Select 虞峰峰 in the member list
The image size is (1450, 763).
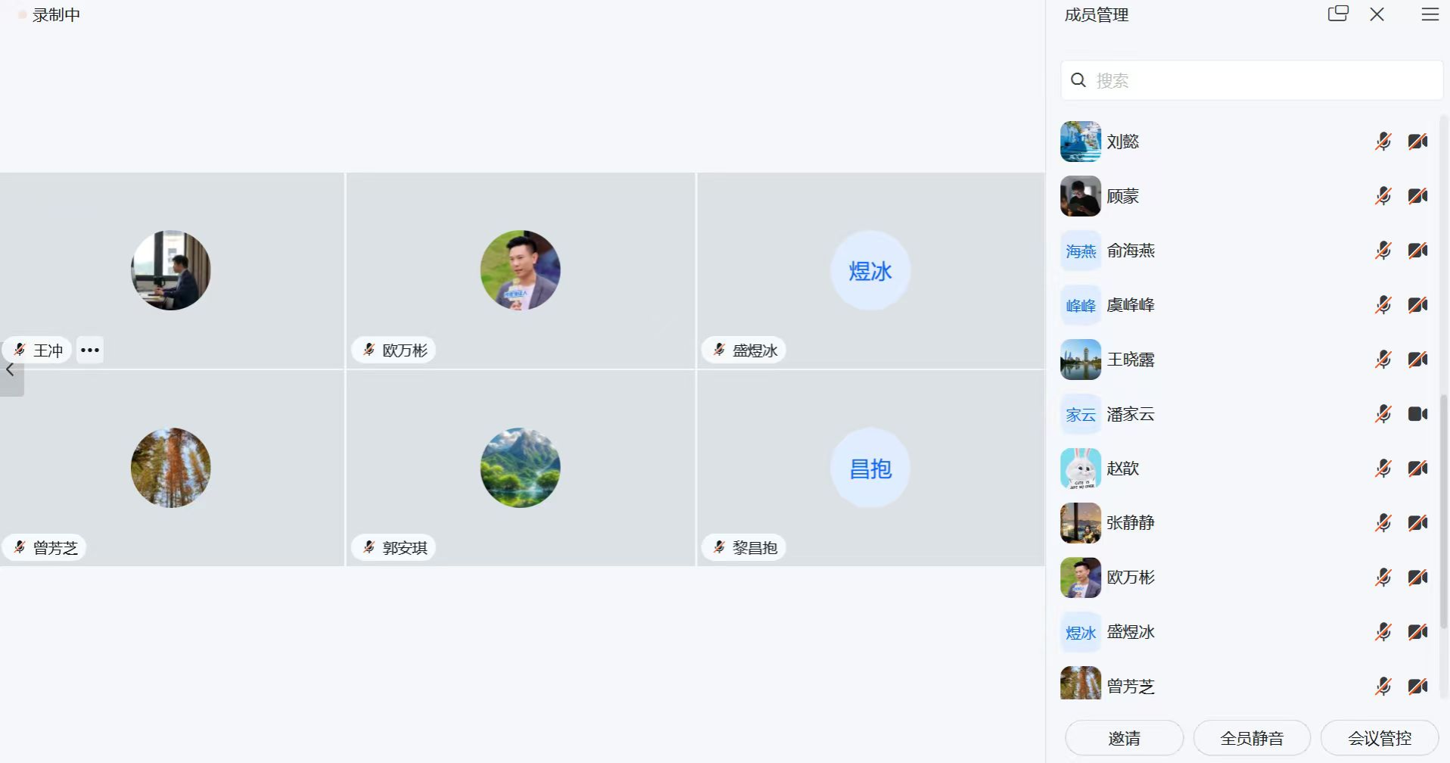point(1131,305)
